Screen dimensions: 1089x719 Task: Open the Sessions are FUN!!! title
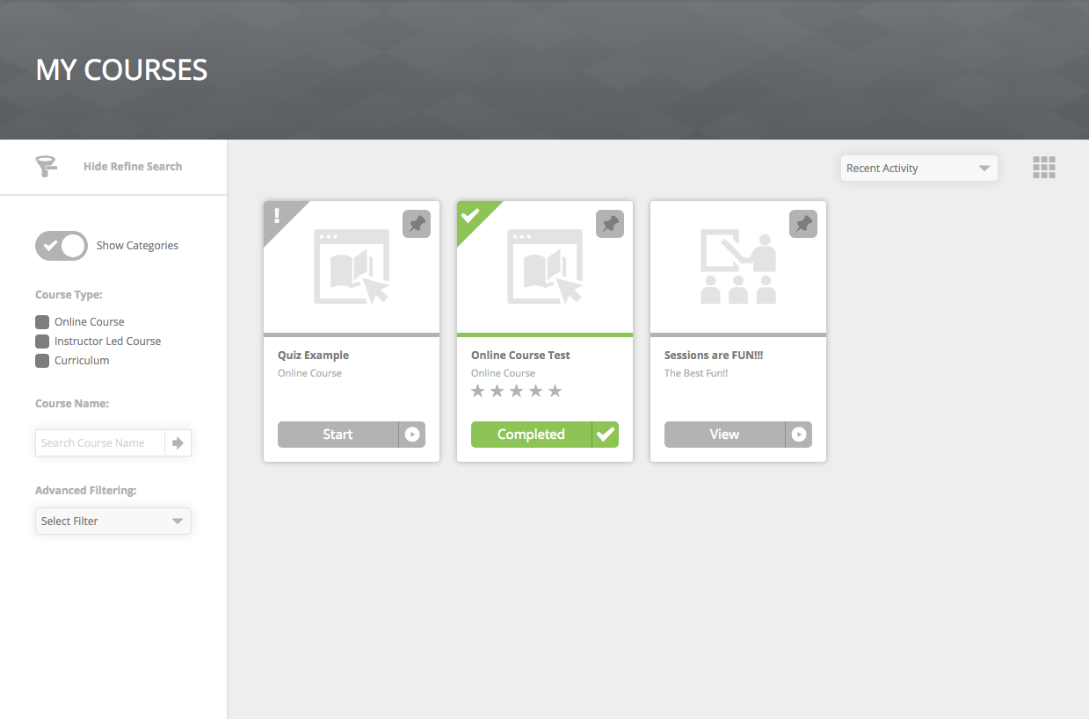pyautogui.click(x=715, y=356)
